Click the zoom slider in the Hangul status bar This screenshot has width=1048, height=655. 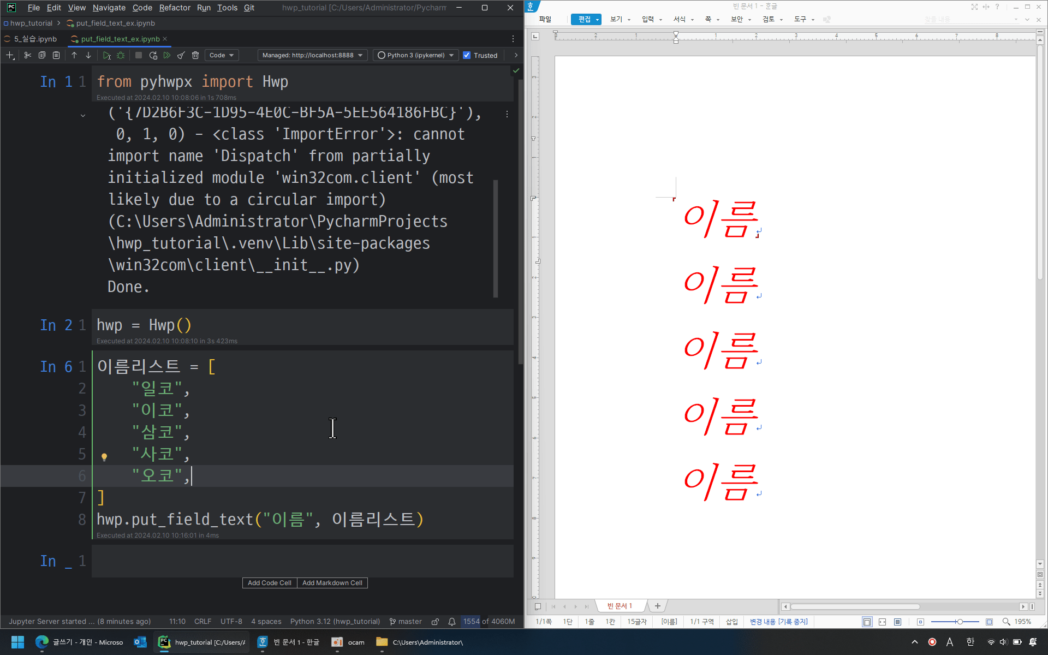pyautogui.click(x=959, y=622)
